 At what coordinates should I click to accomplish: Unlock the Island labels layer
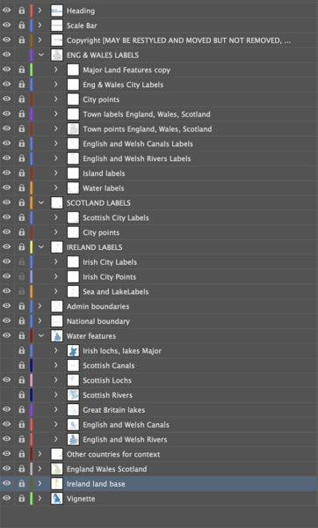(x=21, y=173)
